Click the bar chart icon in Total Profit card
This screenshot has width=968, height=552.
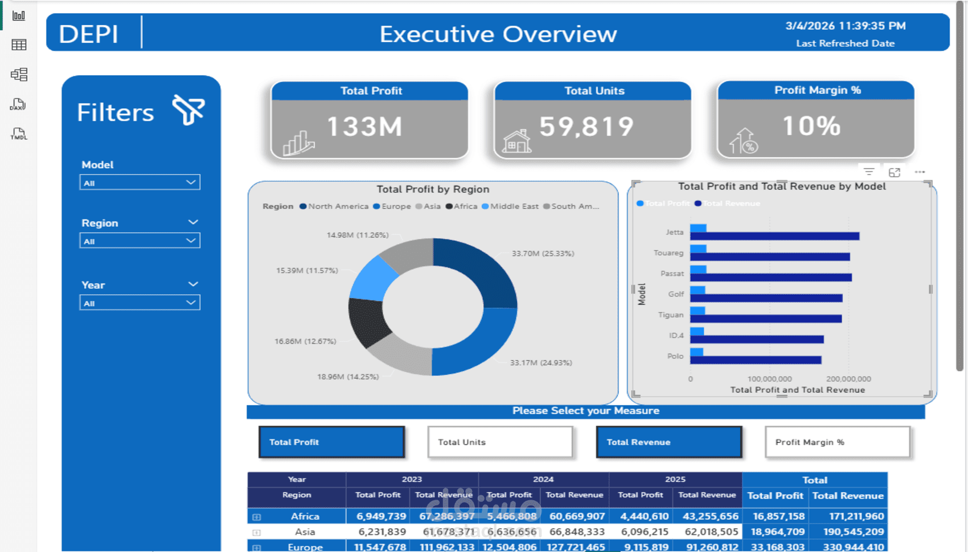coord(298,143)
